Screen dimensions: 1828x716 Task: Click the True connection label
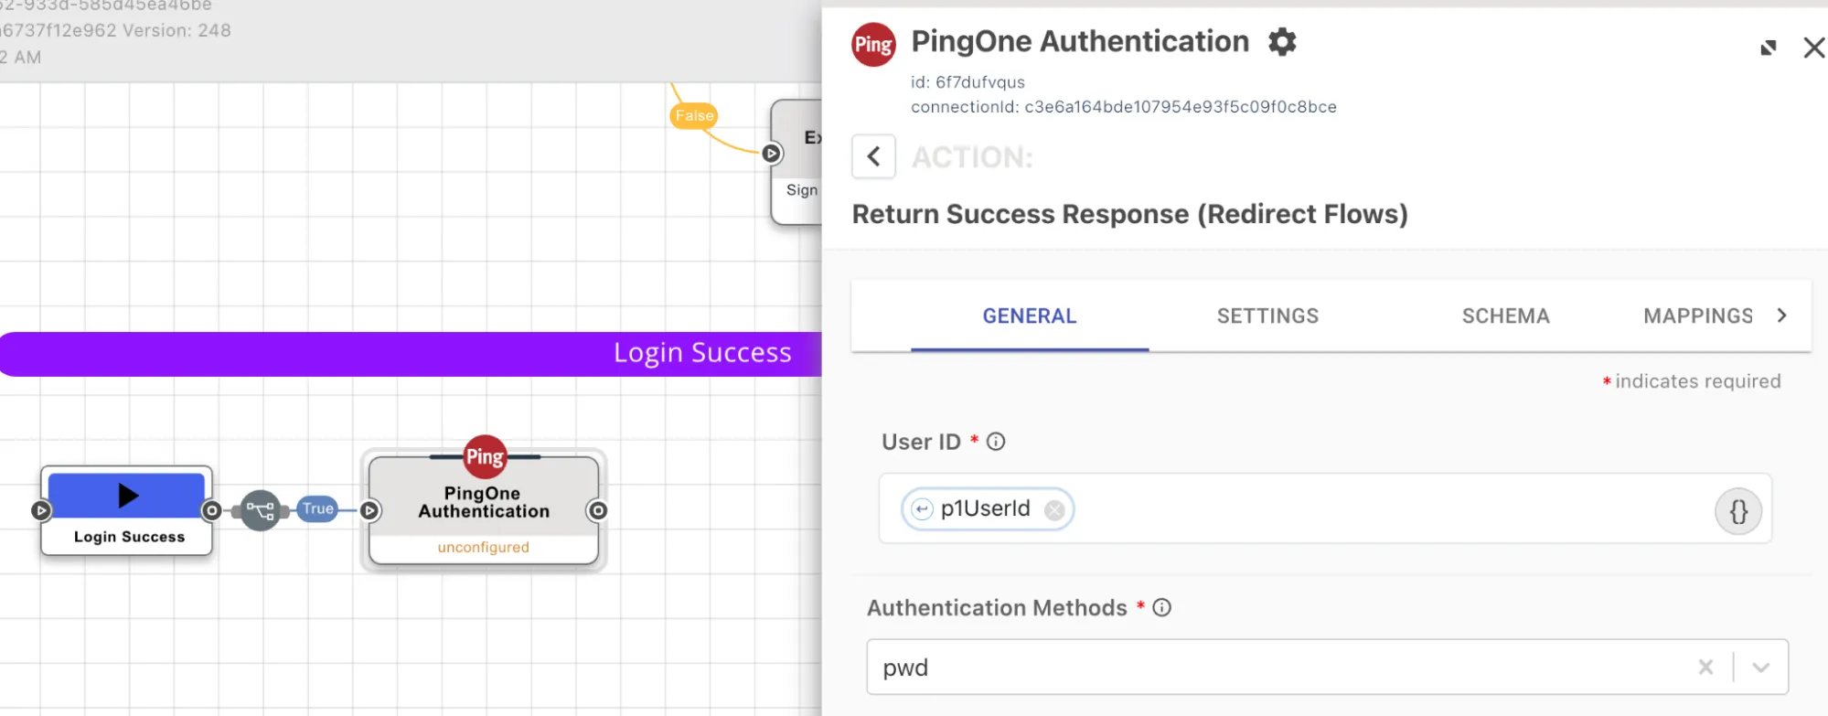(x=318, y=509)
